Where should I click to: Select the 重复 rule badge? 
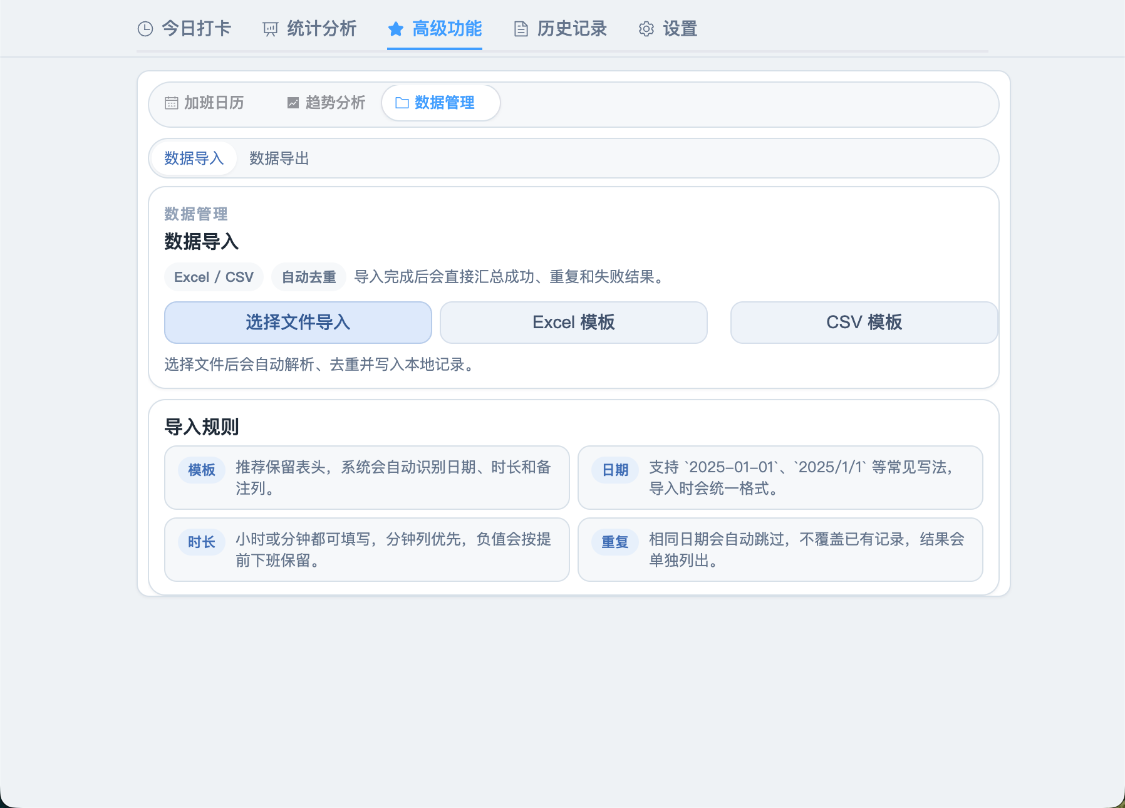(x=614, y=542)
